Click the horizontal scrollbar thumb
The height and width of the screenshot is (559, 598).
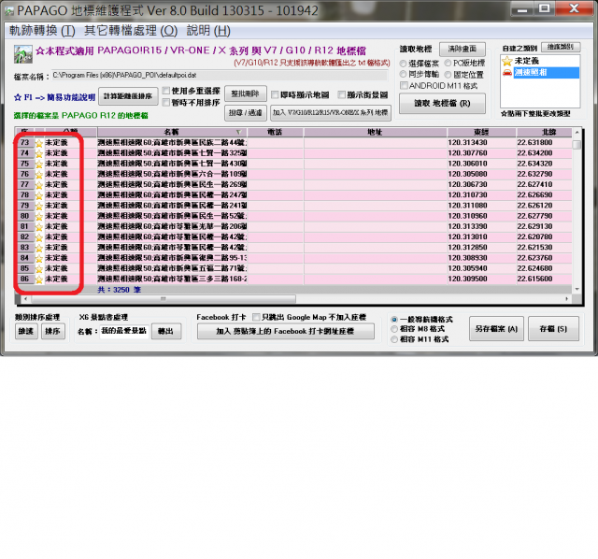pos(164,299)
